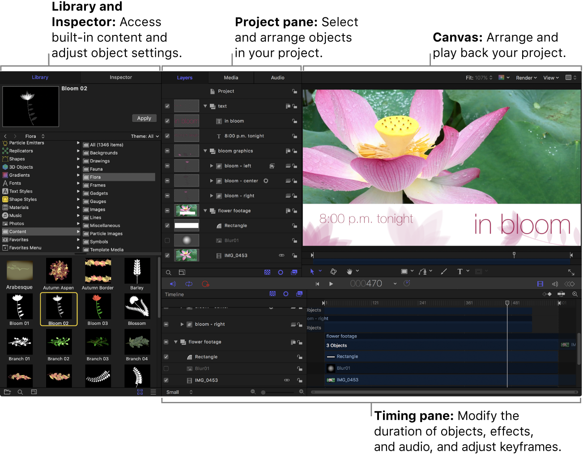The width and height of the screenshot is (583, 457).
Task: Enable the Blur01 layer checkbox
Action: (x=167, y=240)
